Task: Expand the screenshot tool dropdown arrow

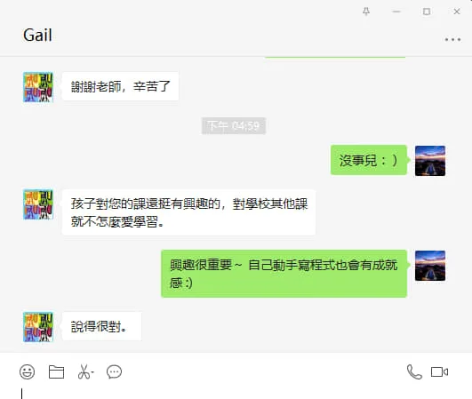Action: [x=92, y=372]
